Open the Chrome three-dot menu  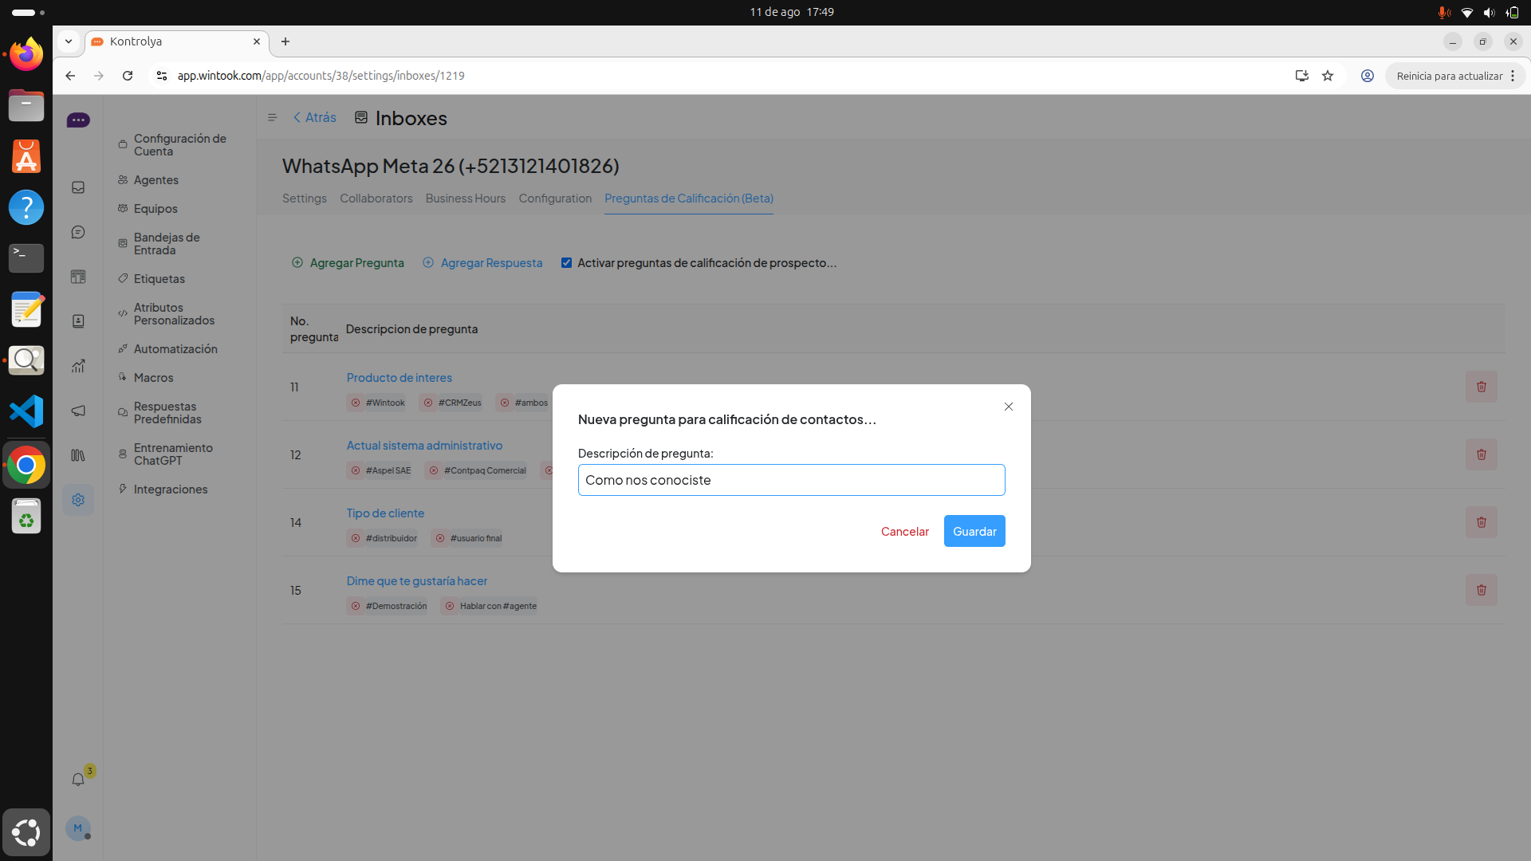[1513, 76]
